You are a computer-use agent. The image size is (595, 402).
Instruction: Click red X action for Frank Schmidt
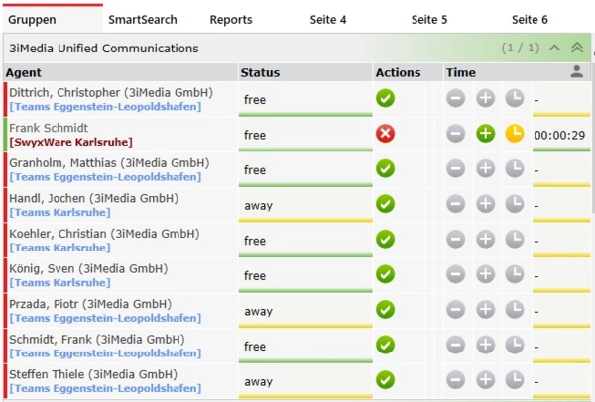386,134
